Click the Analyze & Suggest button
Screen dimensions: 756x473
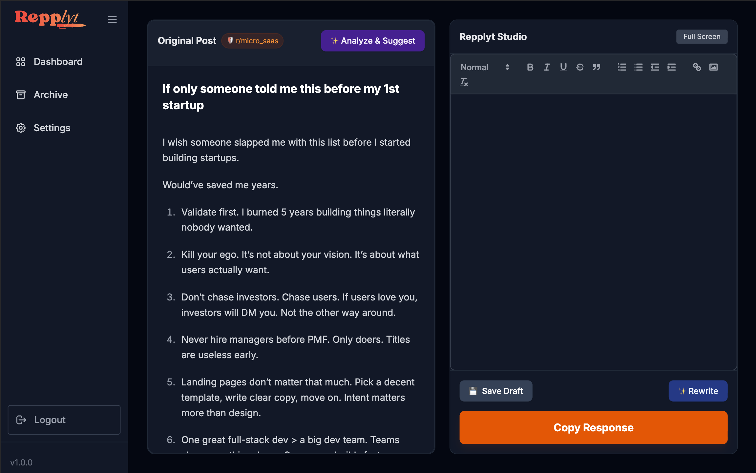[373, 41]
